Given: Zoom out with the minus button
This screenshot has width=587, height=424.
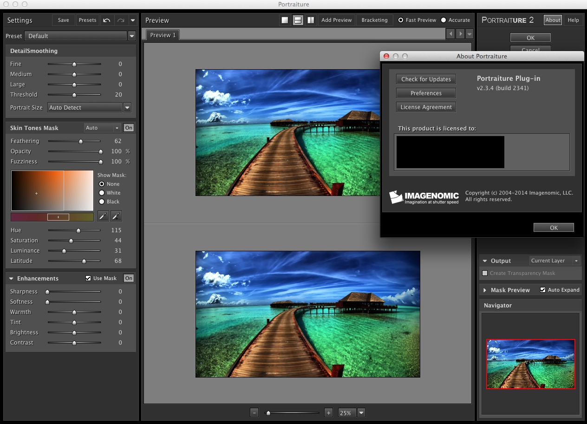Looking at the screenshot, I should pos(254,412).
